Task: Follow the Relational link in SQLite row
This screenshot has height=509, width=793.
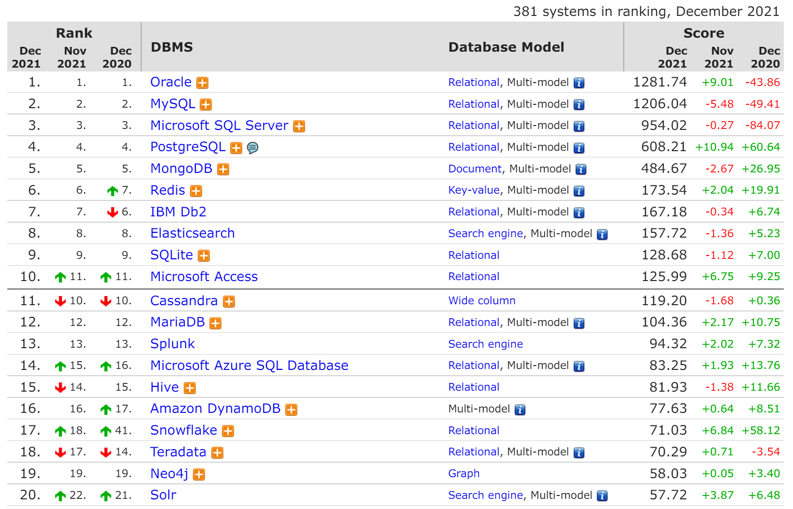Action: (x=474, y=255)
